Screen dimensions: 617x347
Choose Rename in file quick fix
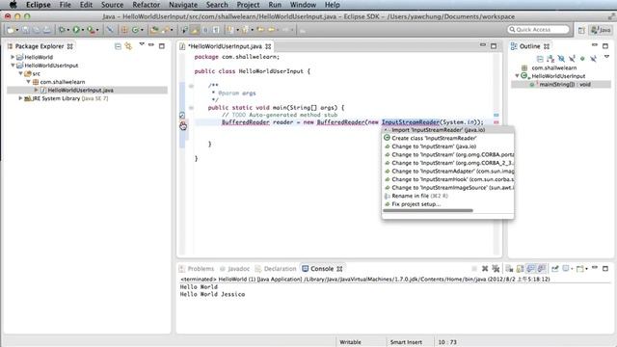click(447, 196)
